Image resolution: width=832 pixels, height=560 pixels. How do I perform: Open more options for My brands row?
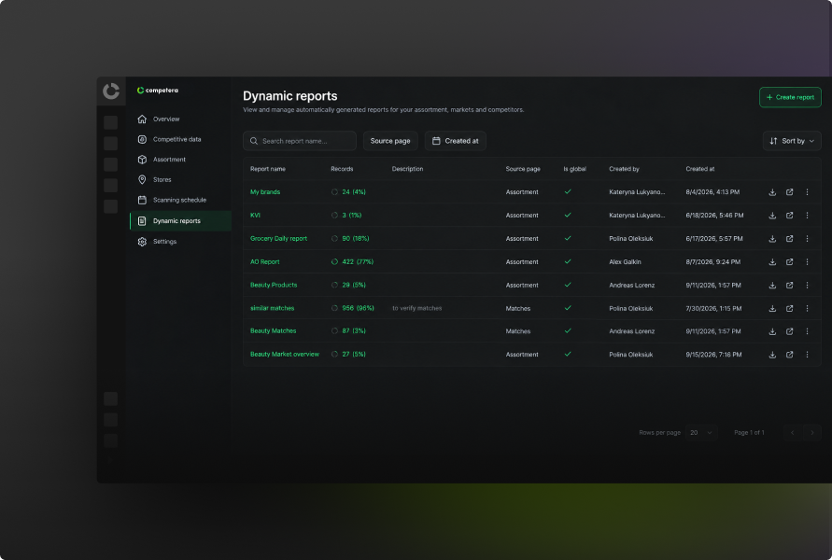pos(807,192)
